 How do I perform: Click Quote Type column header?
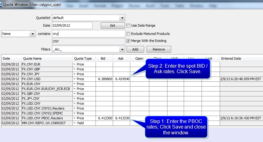[84, 58]
